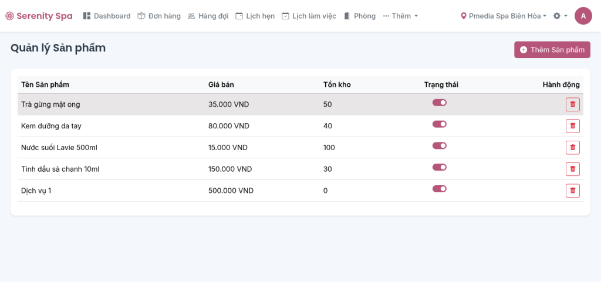This screenshot has width=601, height=282.
Task: Toggle status of Trà gừng mật ong
Action: tap(440, 103)
